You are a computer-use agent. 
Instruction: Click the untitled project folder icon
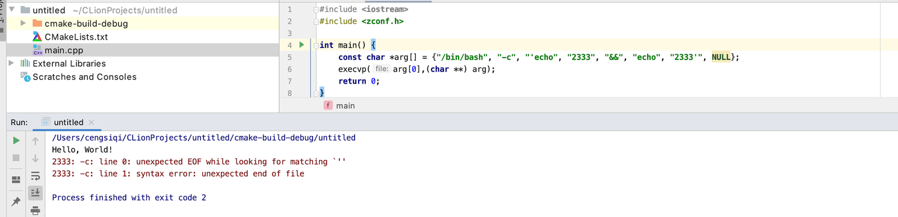[25, 10]
